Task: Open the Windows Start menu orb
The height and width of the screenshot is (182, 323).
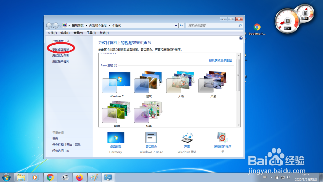Action: (x=6, y=177)
